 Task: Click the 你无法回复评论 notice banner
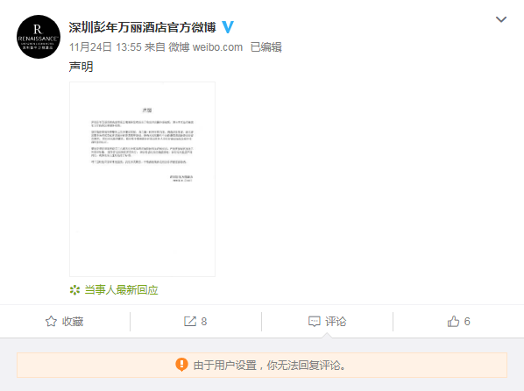[x=262, y=366]
